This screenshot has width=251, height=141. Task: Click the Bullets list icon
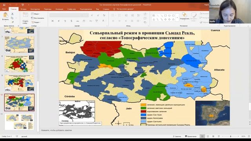click(x=113, y=15)
